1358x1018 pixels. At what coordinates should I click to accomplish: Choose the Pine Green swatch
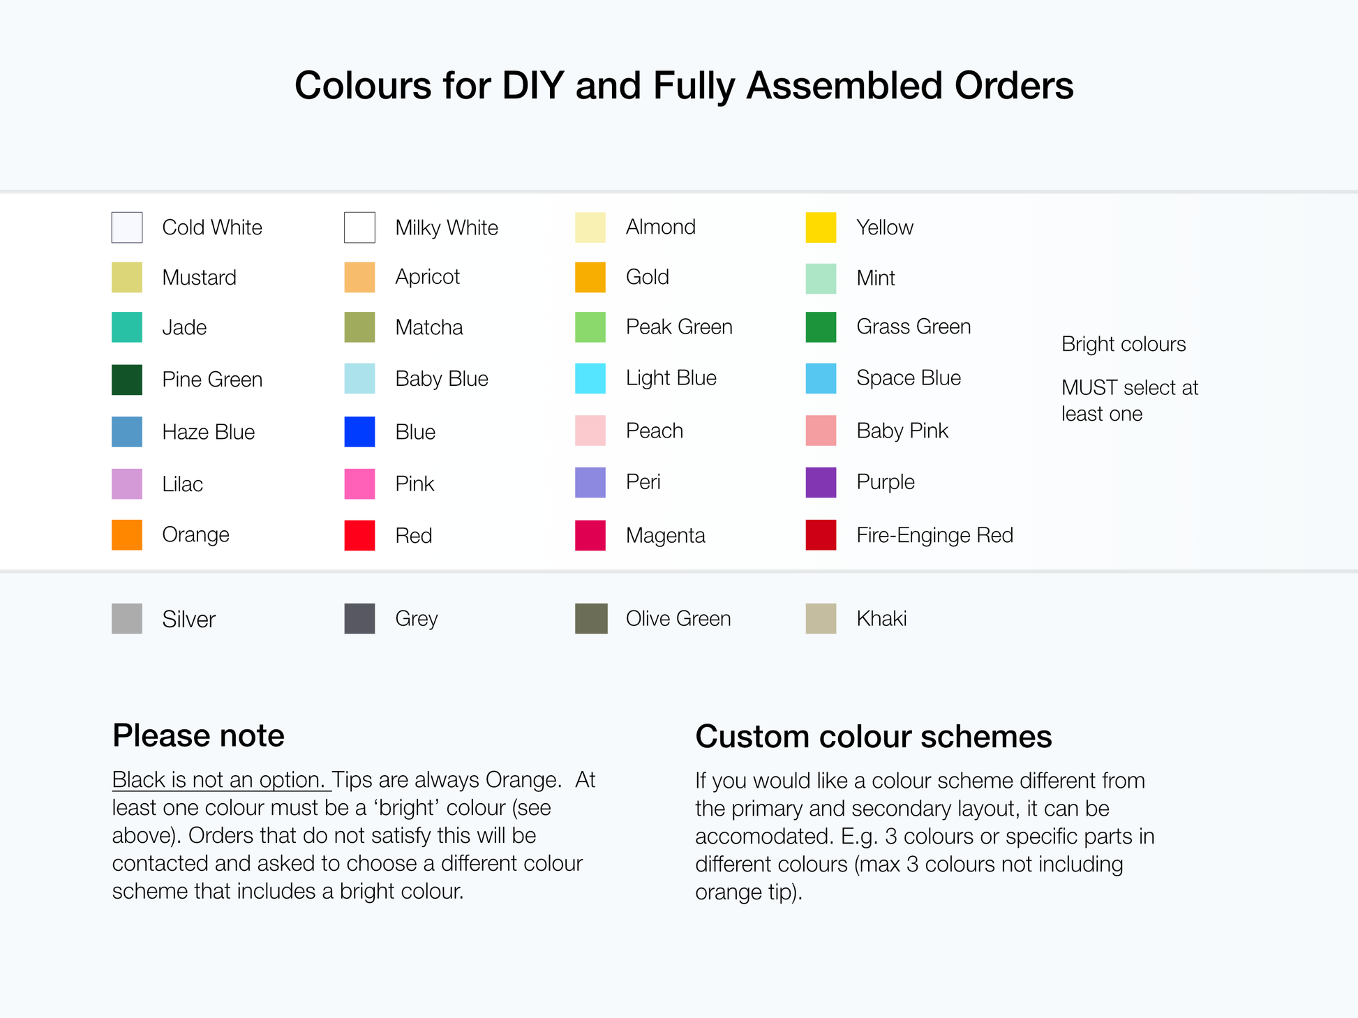[127, 380]
